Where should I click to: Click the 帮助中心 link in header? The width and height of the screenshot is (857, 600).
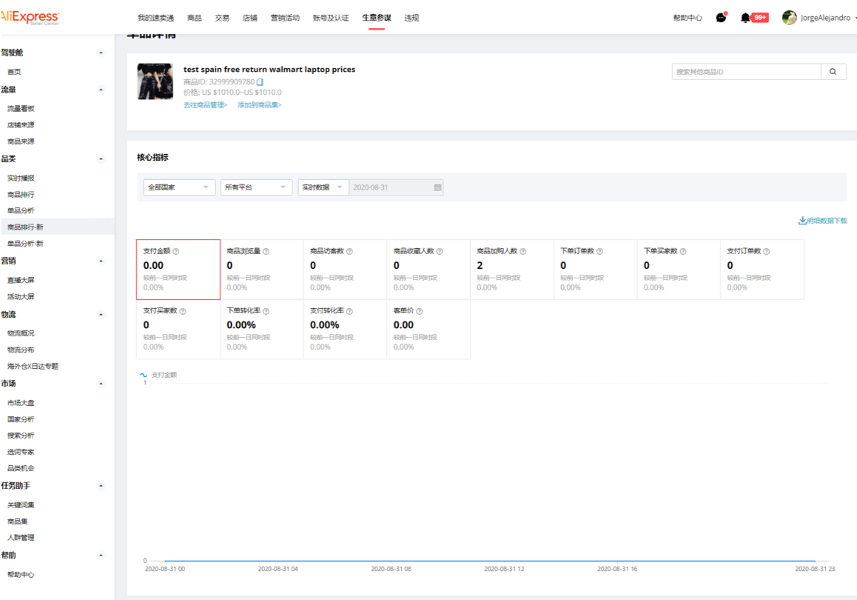point(688,18)
